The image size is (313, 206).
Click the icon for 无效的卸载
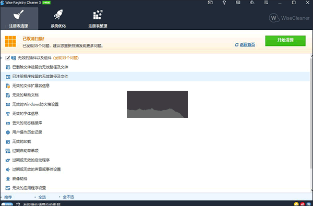pos(8,142)
